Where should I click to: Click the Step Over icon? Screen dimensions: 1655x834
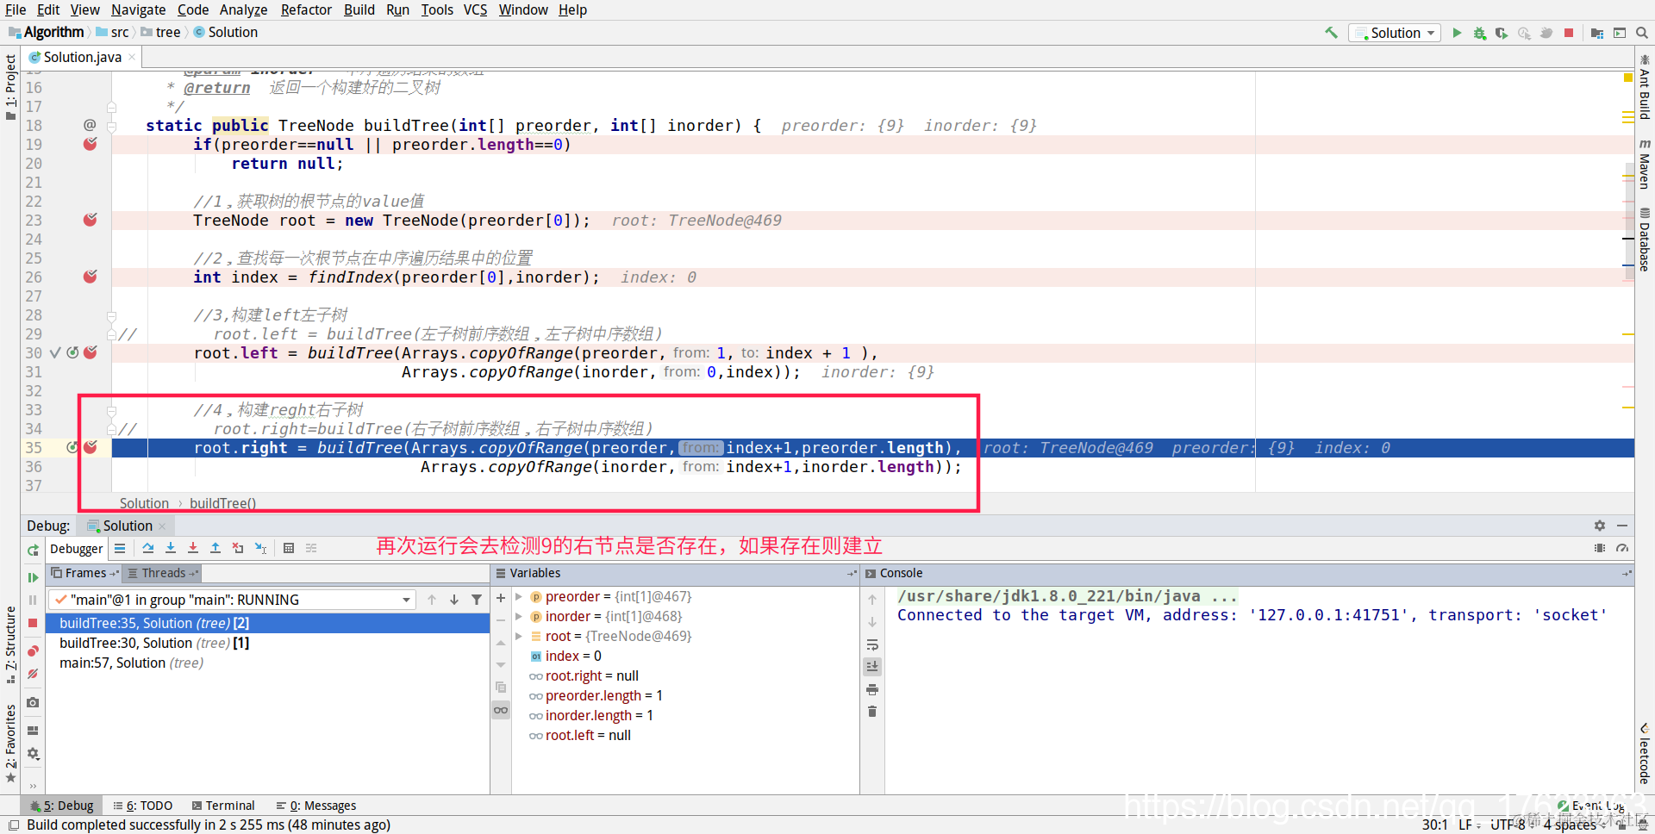pos(148,548)
